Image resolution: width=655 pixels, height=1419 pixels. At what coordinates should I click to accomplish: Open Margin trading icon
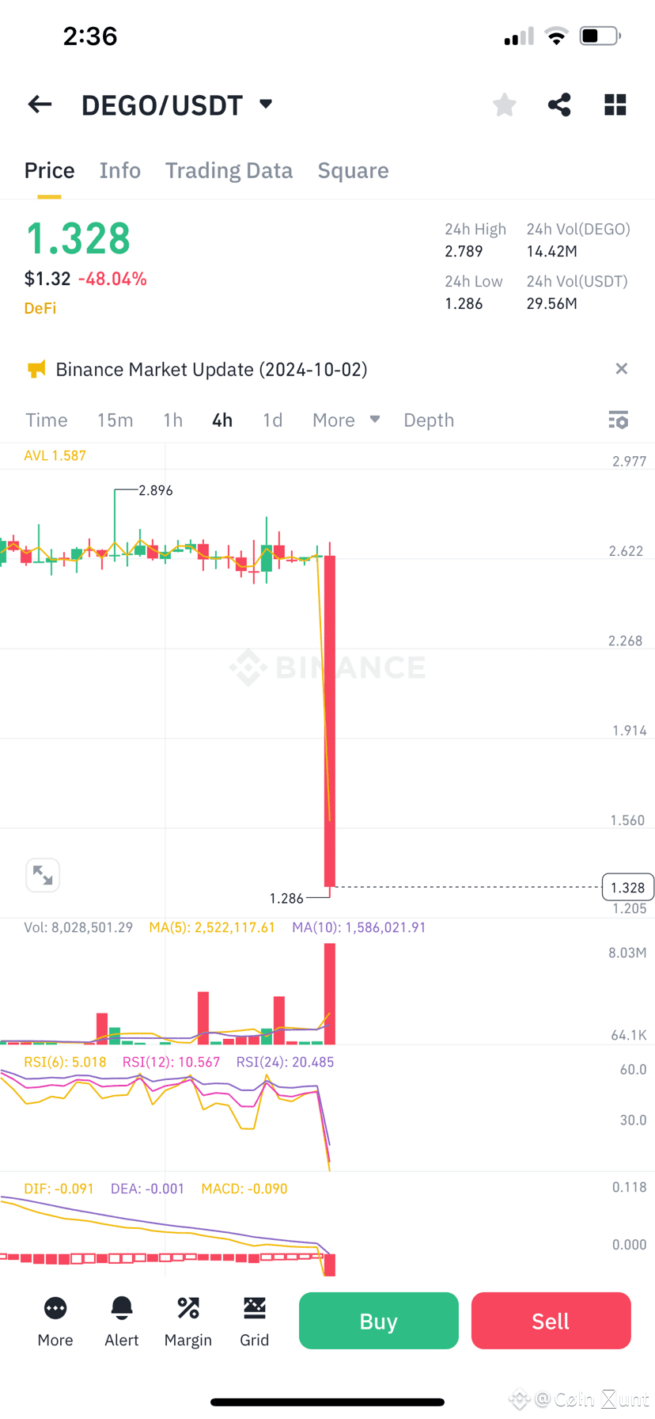pos(188,1322)
